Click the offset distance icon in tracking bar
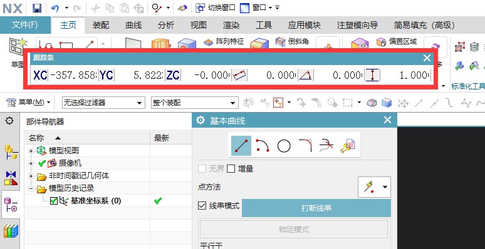The image size is (485, 249). click(372, 75)
